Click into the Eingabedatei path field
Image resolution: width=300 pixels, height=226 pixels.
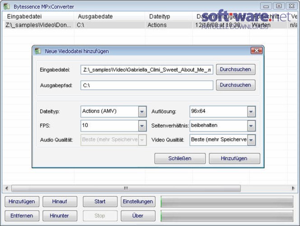point(147,70)
